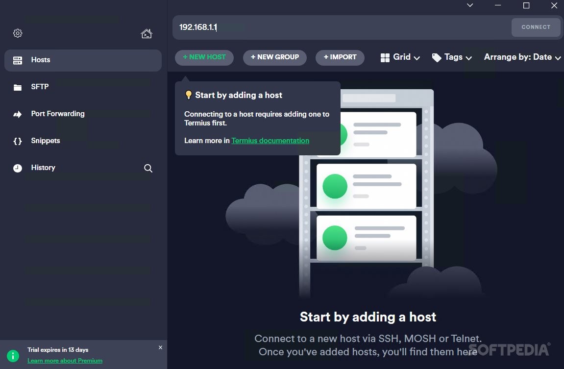This screenshot has height=369, width=564.
Task: Focus the host address input field
Action: click(342, 27)
